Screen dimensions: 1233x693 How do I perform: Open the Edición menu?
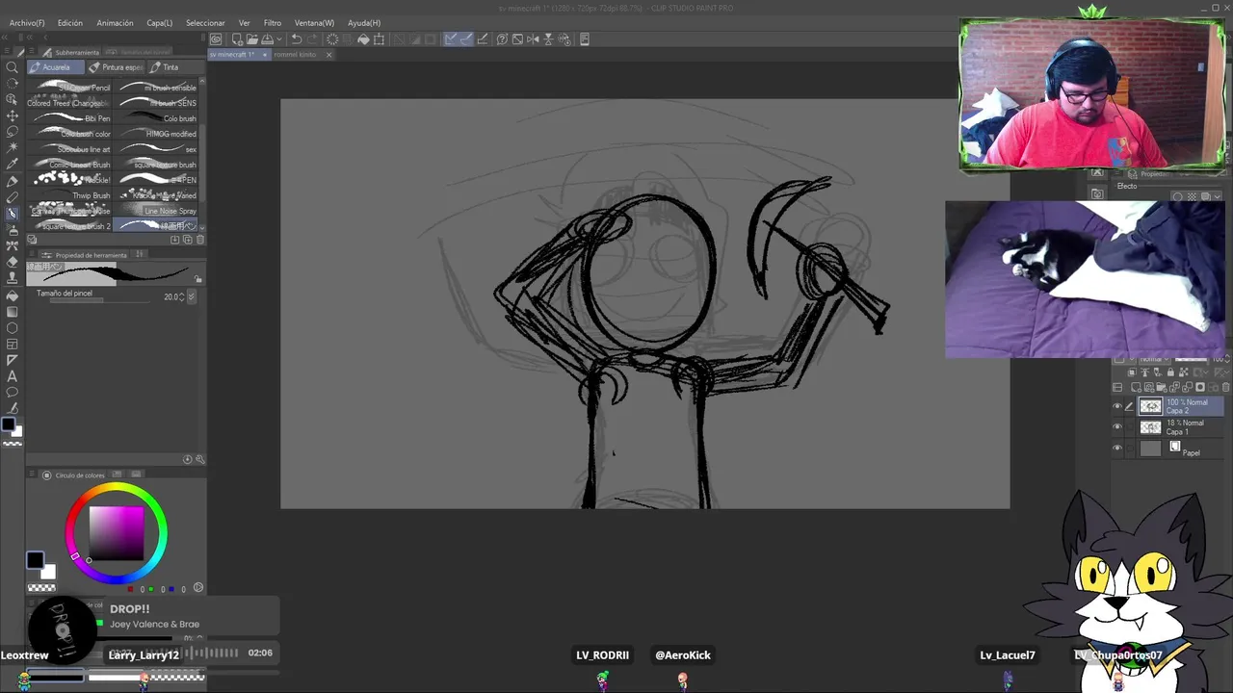pos(69,23)
